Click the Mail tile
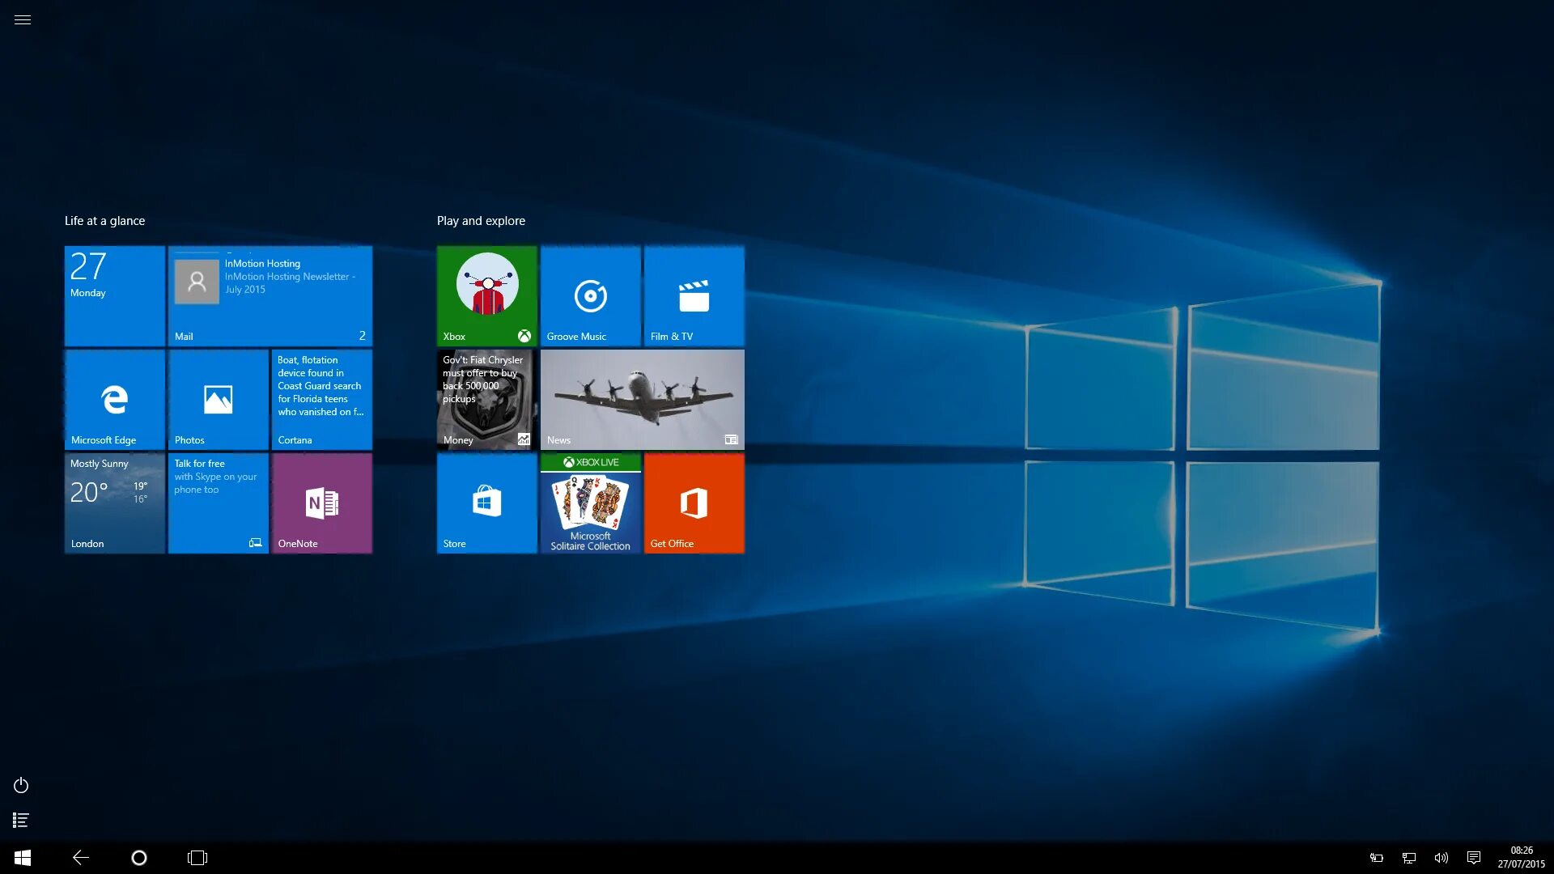The width and height of the screenshot is (1554, 874). click(270, 295)
